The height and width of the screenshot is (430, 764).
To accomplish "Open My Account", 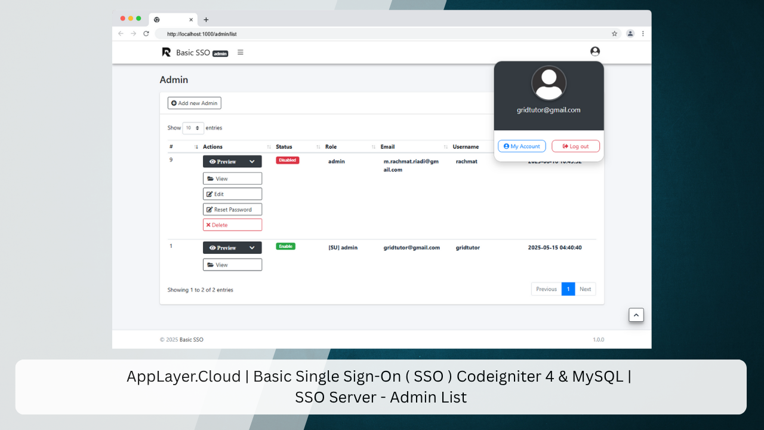I will click(522, 146).
